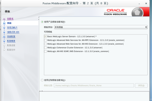Check WebLogic Coherence Cluster Extension box

(x=45, y=48)
